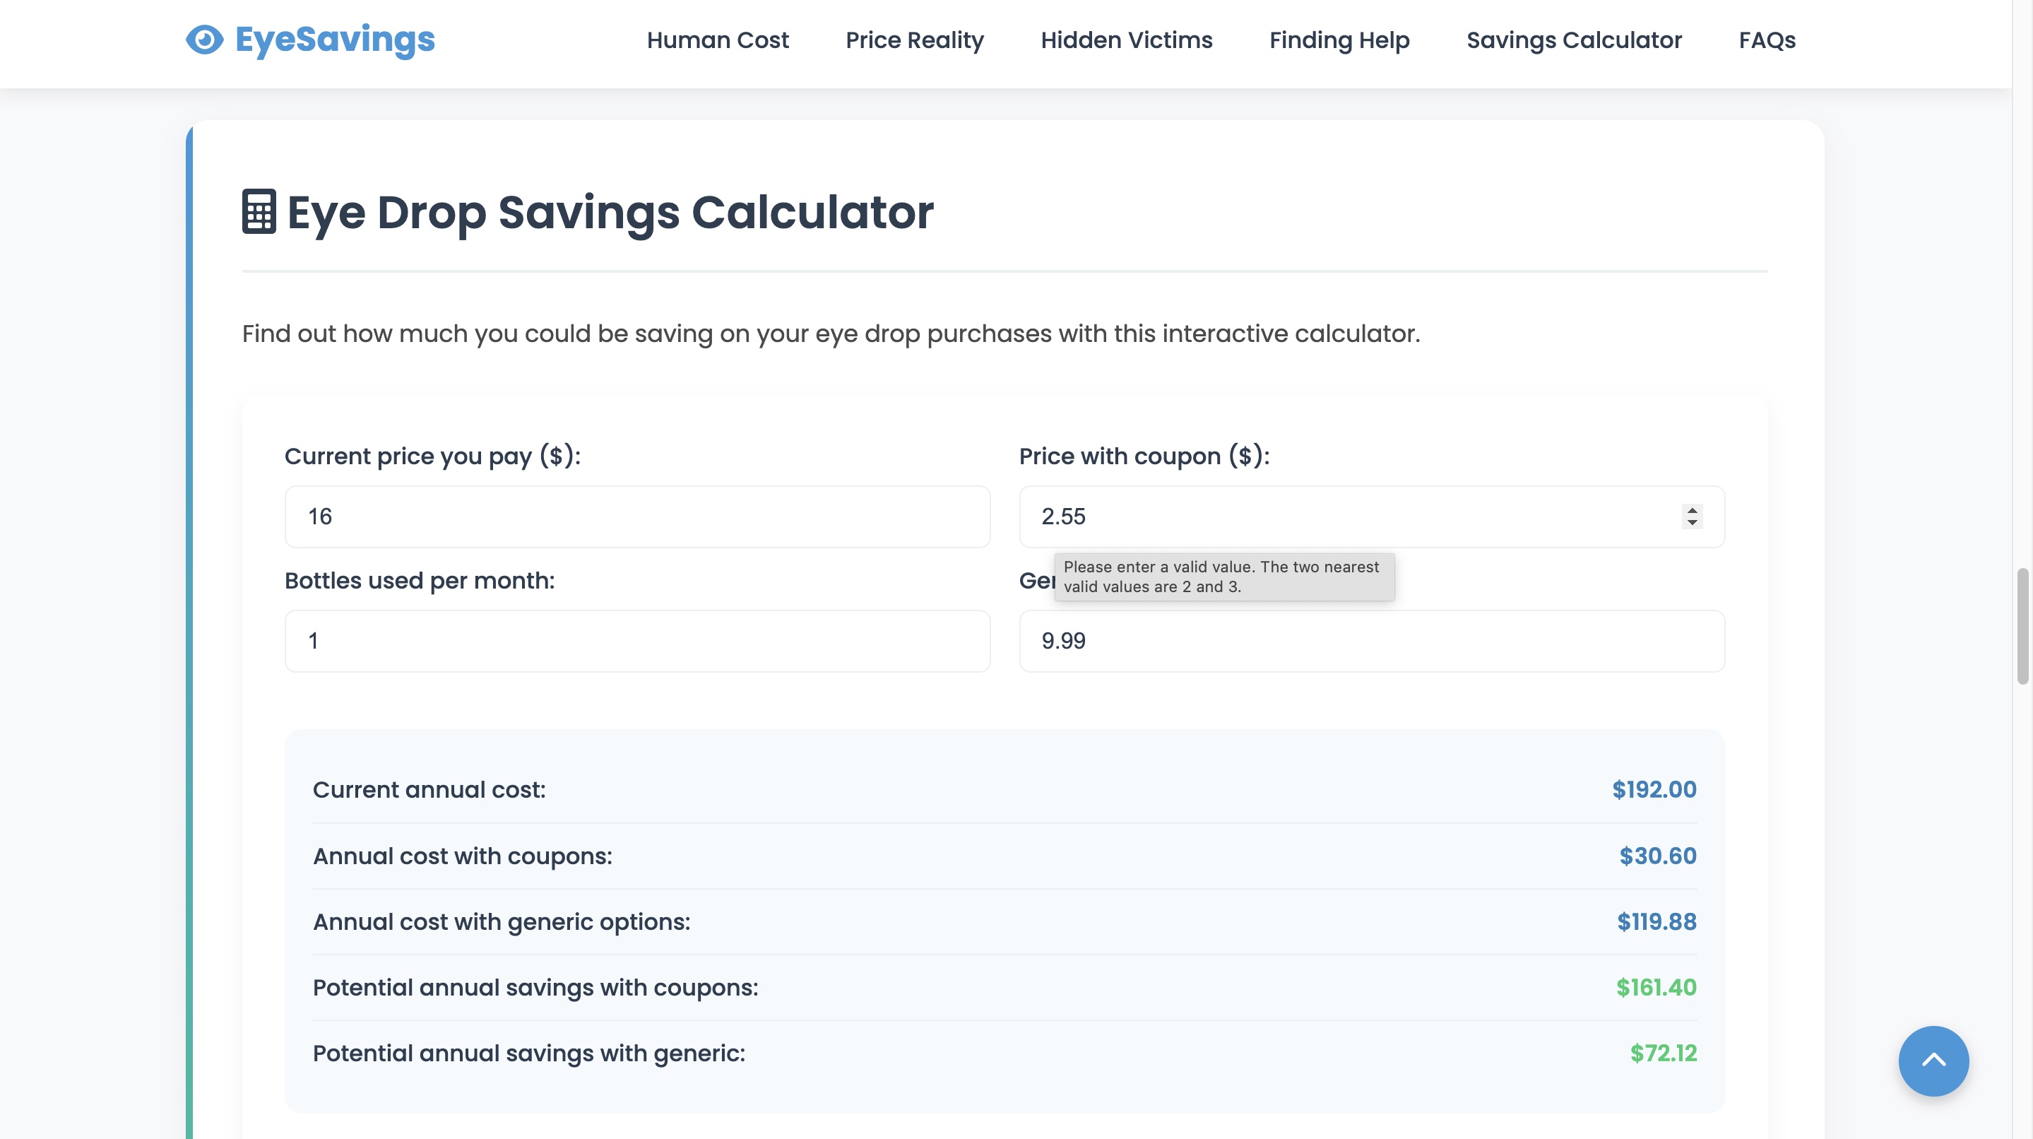Click the calculator icon beside the heading
The image size is (2033, 1139).
pyautogui.click(x=259, y=211)
